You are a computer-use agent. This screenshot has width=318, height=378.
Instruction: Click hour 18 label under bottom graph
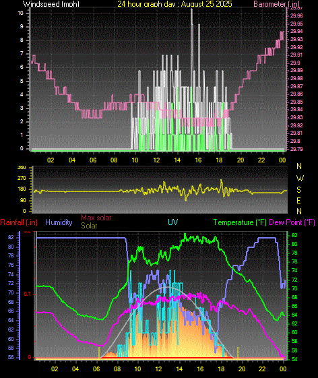(221, 369)
